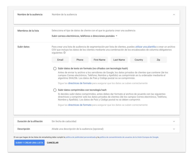Image resolution: width=193 pixels, height=156 pixels.
Task: Expand the Descripción section
Action: tap(174, 129)
